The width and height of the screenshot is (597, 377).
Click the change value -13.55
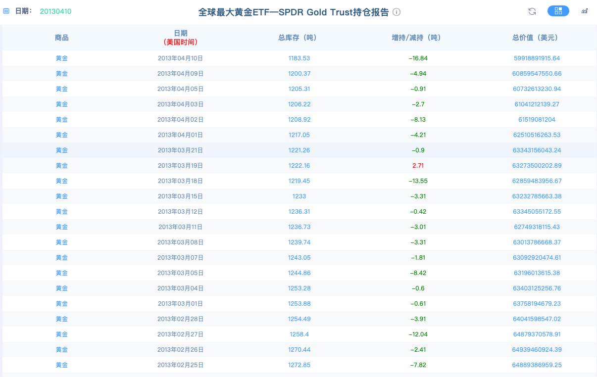[418, 181]
